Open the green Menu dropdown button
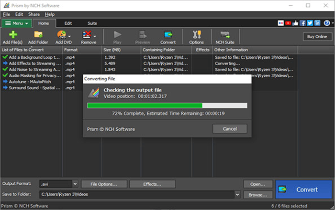Viewport: 335px width, 210px height. tap(17, 23)
